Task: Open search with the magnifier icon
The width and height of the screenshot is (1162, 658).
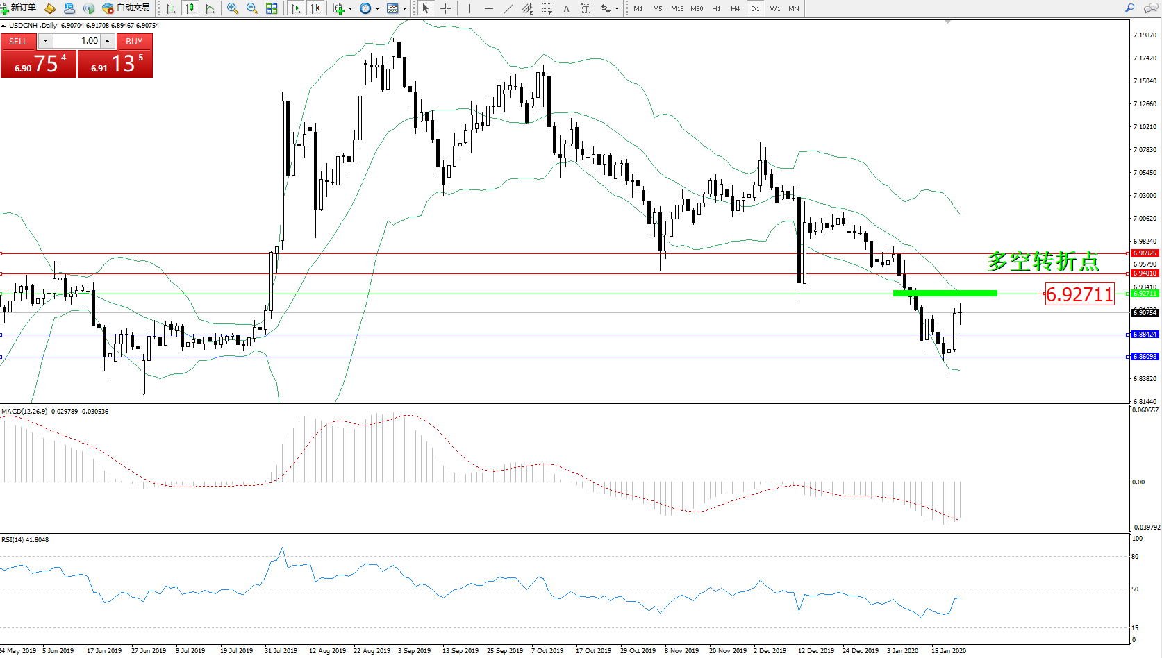Action: click(x=1129, y=8)
